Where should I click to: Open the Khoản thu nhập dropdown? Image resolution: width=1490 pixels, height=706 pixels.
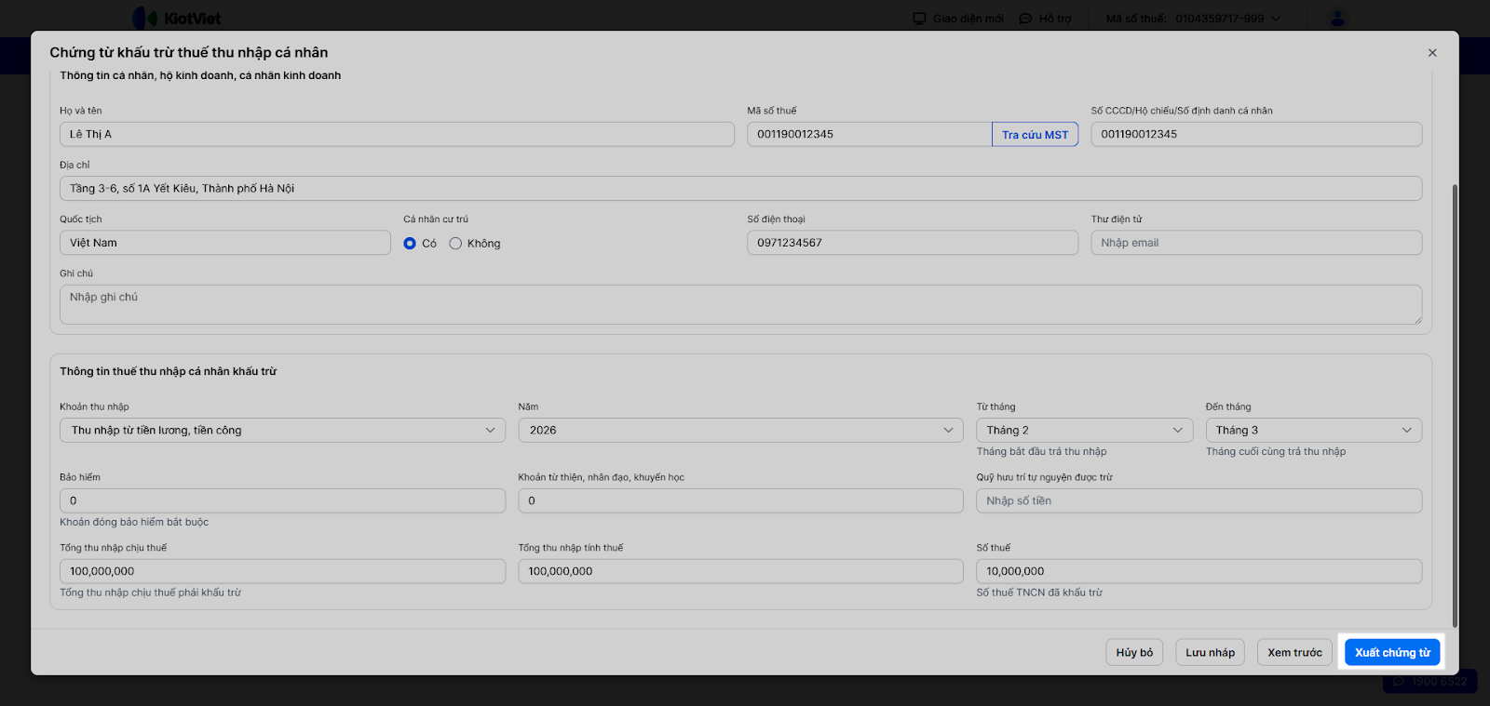click(282, 431)
